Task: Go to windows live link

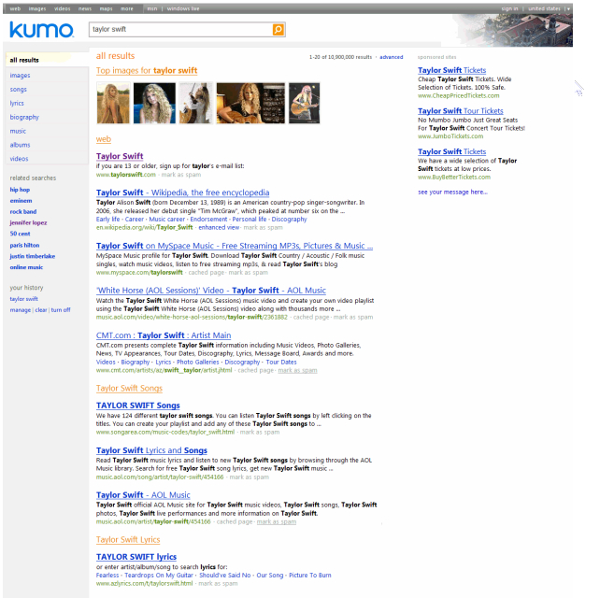Action: 183,8
